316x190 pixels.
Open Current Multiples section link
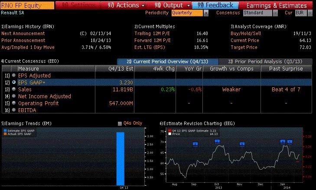point(155,26)
